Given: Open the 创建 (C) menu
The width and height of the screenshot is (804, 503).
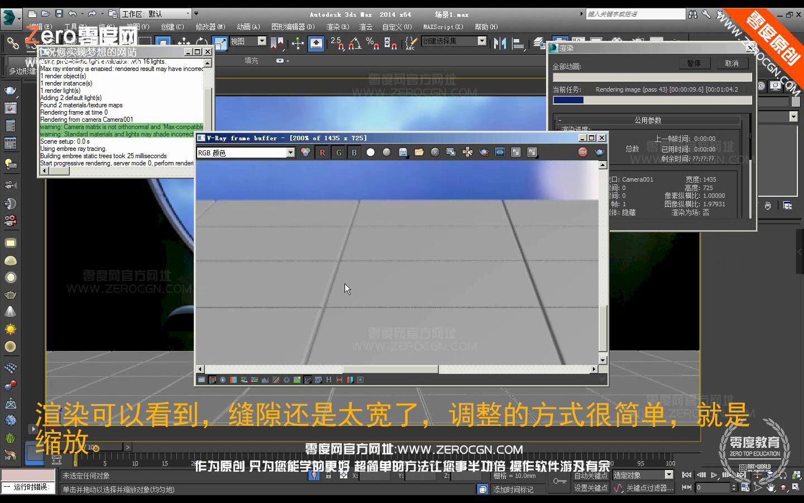Looking at the screenshot, I should click(x=173, y=27).
